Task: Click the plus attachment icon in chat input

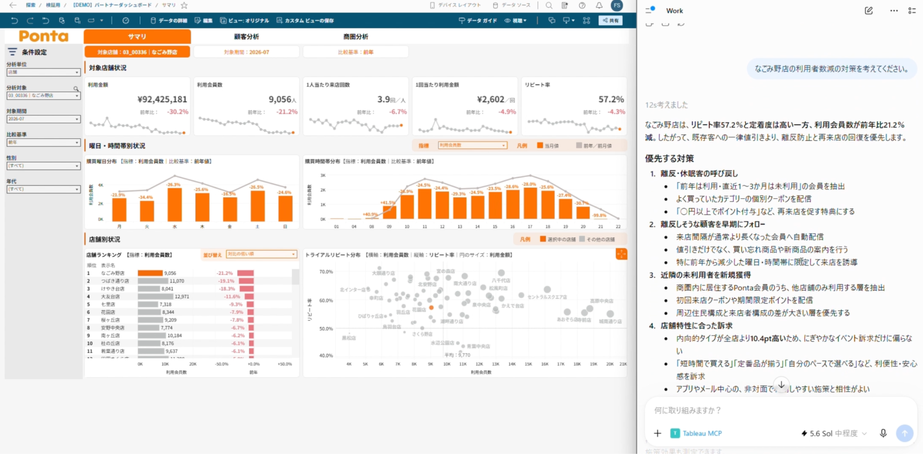Action: tap(658, 433)
